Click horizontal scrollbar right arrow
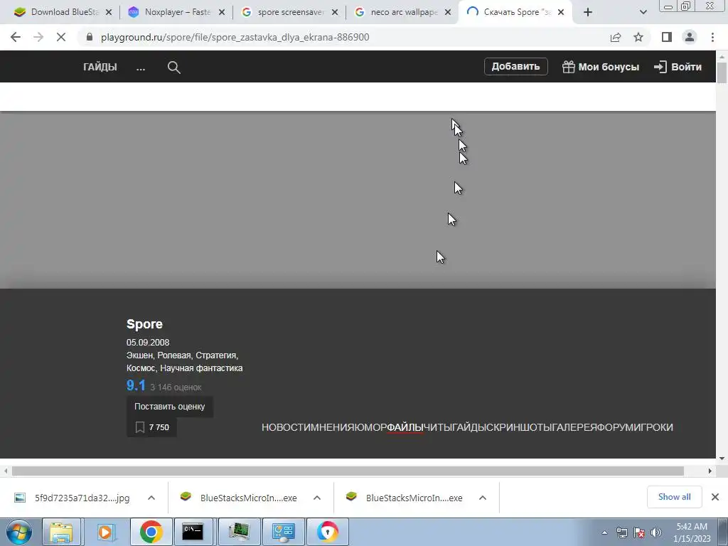728x546 pixels. click(710, 471)
